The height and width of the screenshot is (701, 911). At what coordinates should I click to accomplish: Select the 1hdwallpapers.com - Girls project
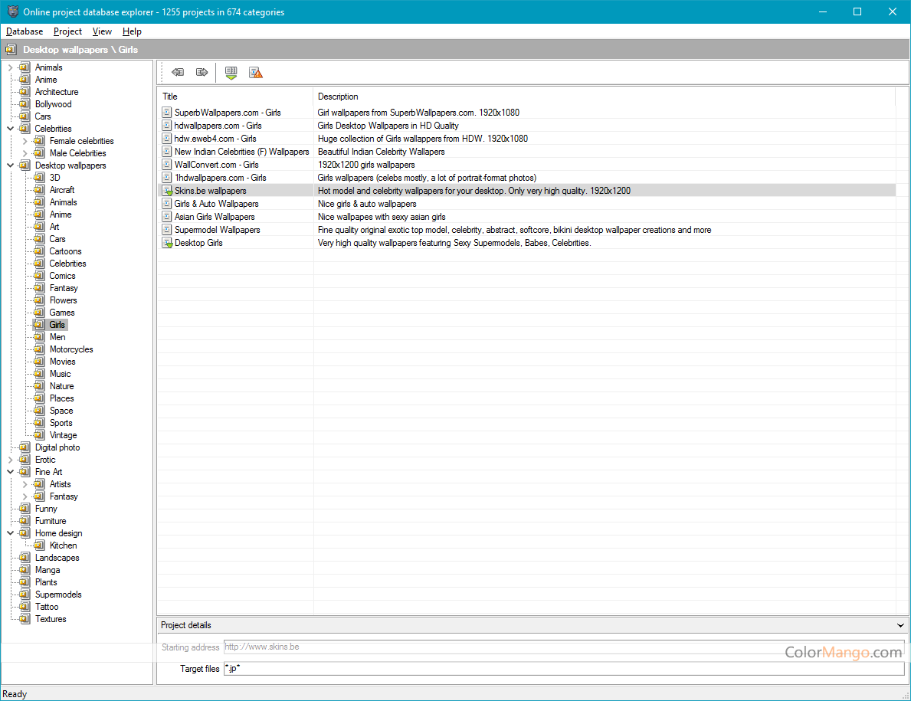click(x=220, y=178)
